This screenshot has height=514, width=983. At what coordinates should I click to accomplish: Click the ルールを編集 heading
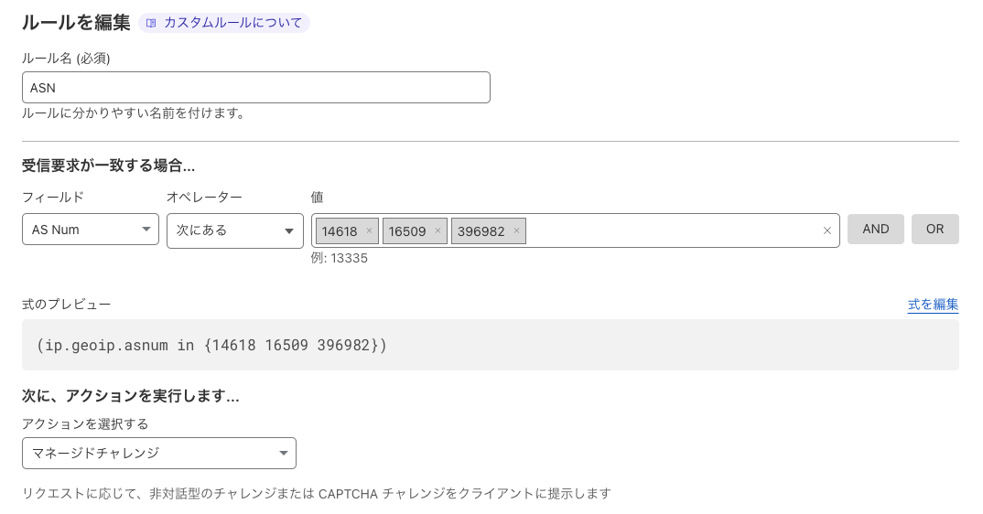(76, 23)
